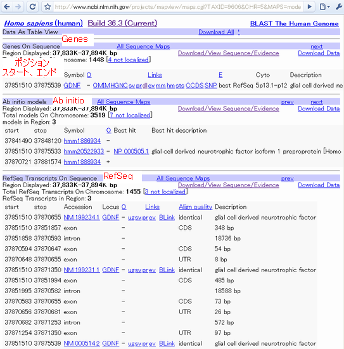Click the browser back arrow
The height and width of the screenshot is (349, 344).
[7, 7]
